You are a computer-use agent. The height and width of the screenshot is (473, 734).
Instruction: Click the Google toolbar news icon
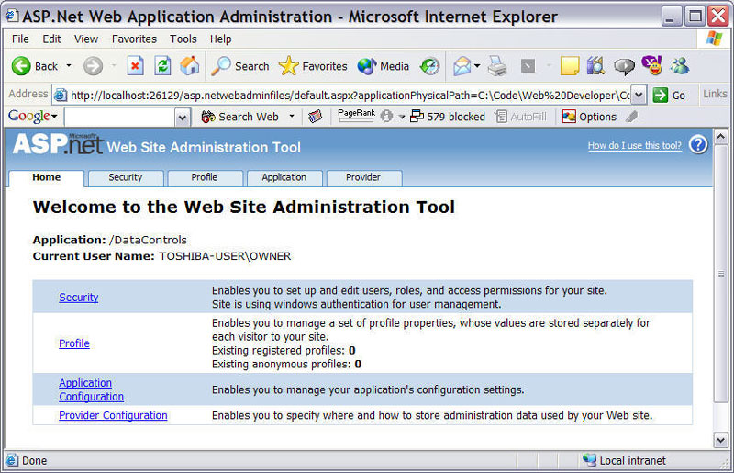click(315, 117)
